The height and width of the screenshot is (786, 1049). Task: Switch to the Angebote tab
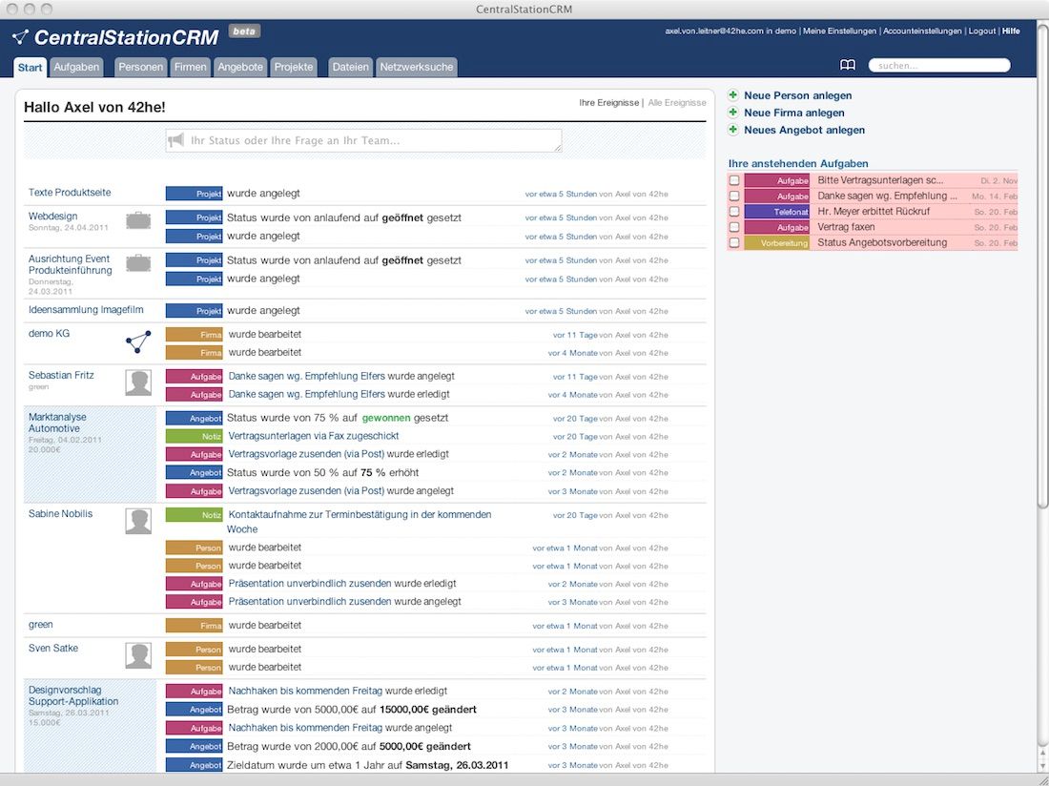(x=240, y=68)
